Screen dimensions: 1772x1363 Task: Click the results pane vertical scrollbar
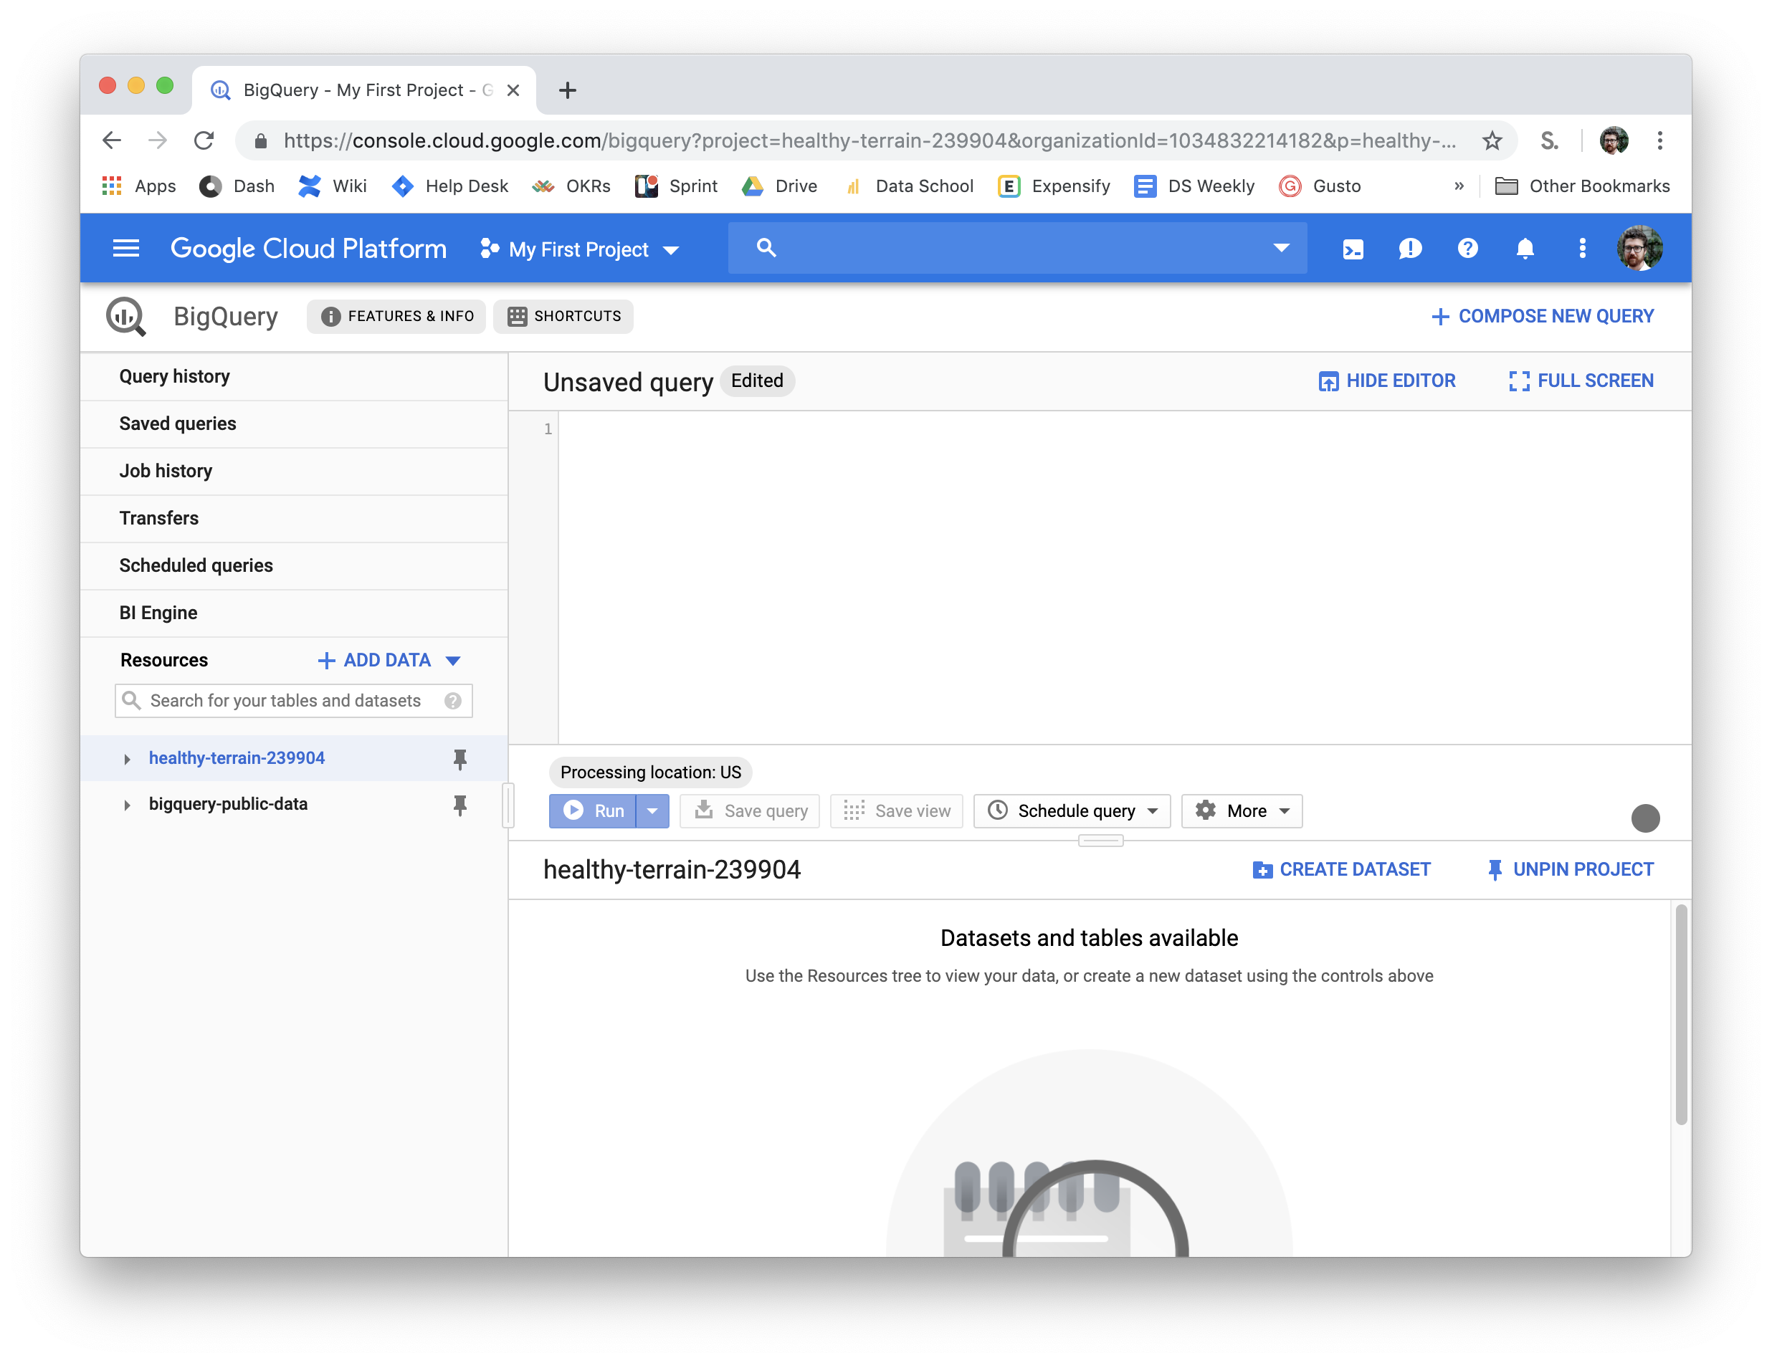1681,1015
